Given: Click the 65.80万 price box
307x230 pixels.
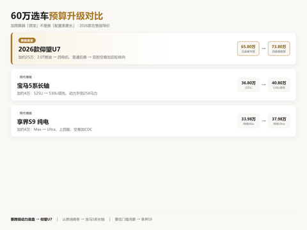Looking at the screenshot, I should (x=248, y=49).
